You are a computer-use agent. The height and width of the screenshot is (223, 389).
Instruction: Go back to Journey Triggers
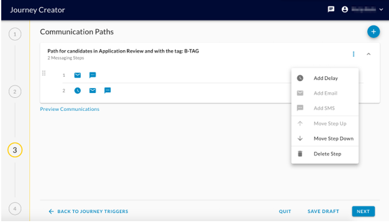(x=89, y=211)
